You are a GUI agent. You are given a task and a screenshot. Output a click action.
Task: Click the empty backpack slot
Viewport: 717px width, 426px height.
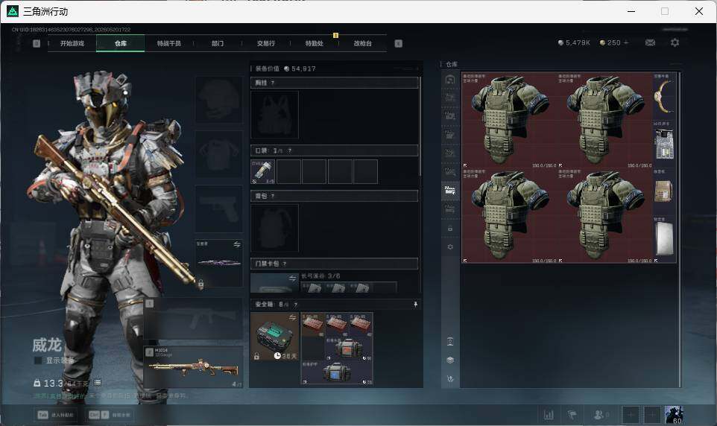(x=274, y=228)
